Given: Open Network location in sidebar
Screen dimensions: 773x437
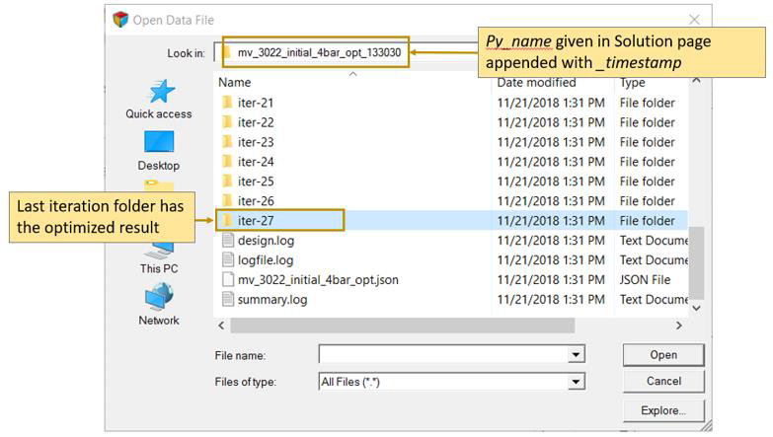Looking at the screenshot, I should (158, 304).
